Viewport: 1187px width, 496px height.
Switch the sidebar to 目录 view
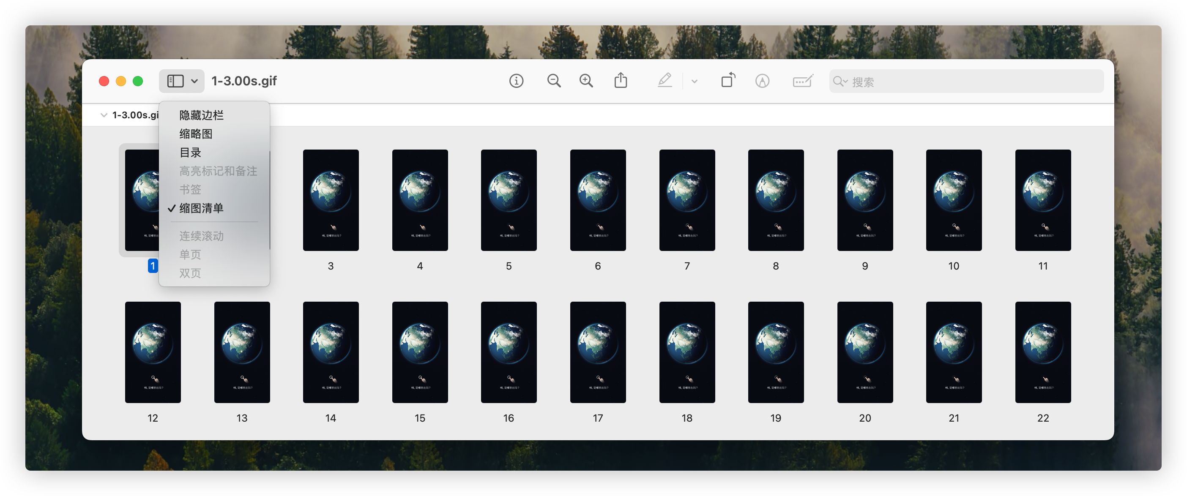click(x=190, y=153)
